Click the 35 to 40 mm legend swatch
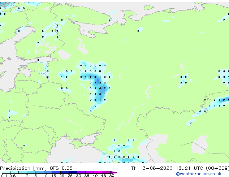 coord(89,172)
